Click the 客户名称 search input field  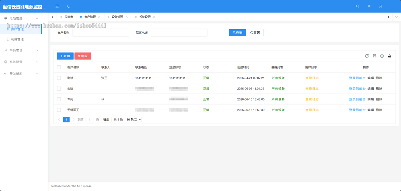tap(101, 33)
